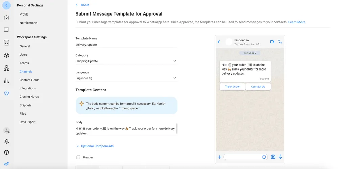
Task: Open the Broadcast icon in sidebar
Action: tap(6, 55)
